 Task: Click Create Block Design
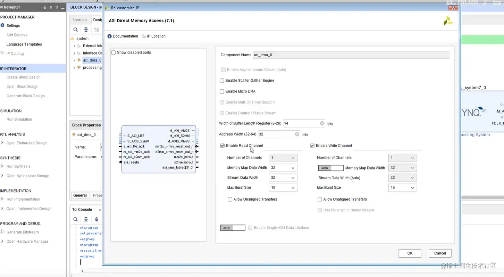[24, 77]
